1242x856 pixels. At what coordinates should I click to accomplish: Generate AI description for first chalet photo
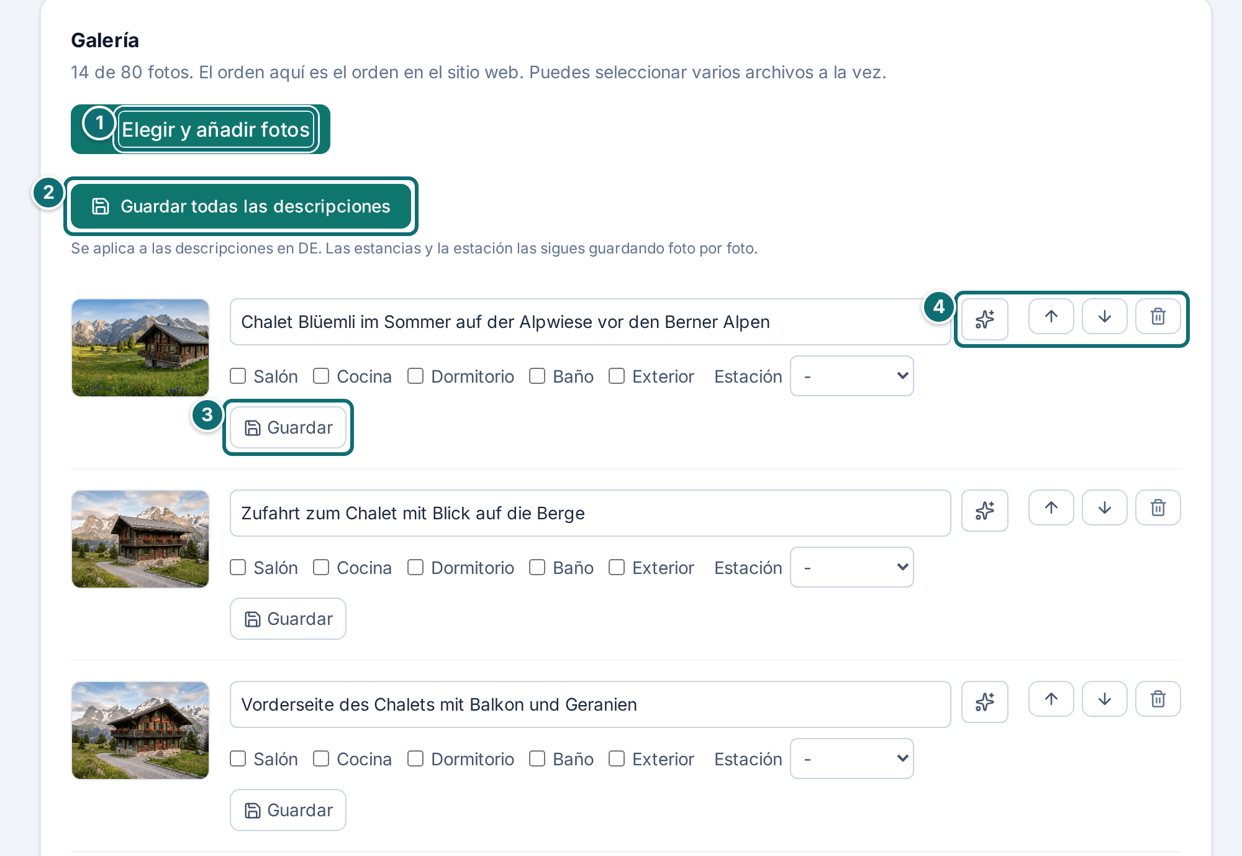coord(984,319)
